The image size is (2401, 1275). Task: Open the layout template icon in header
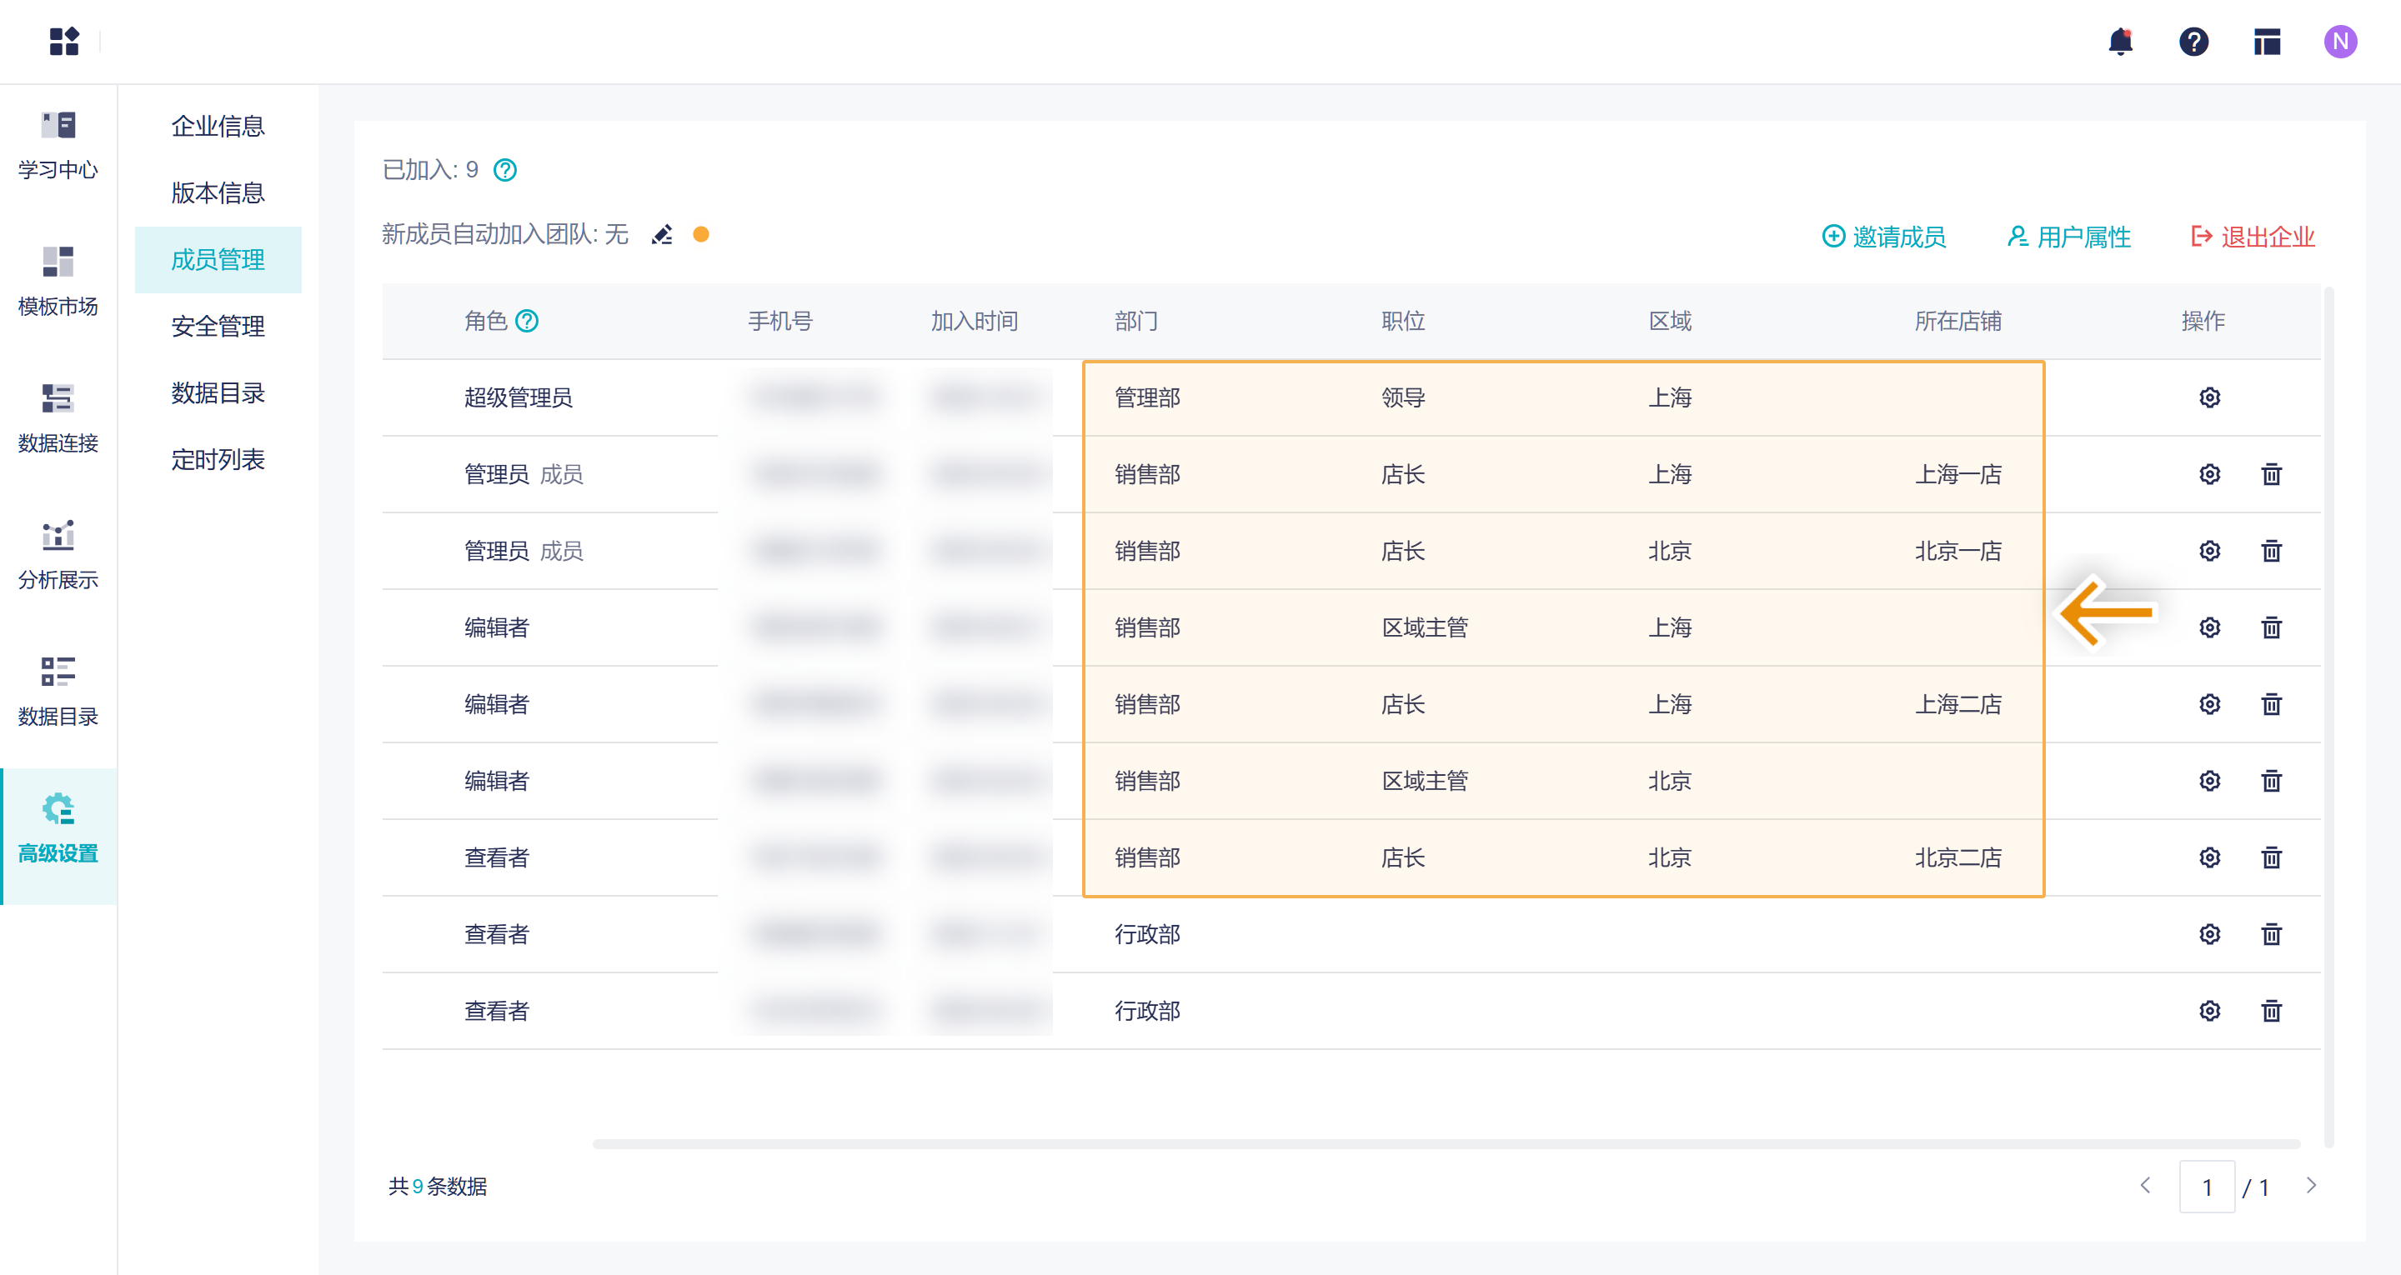pyautogui.click(x=2267, y=41)
